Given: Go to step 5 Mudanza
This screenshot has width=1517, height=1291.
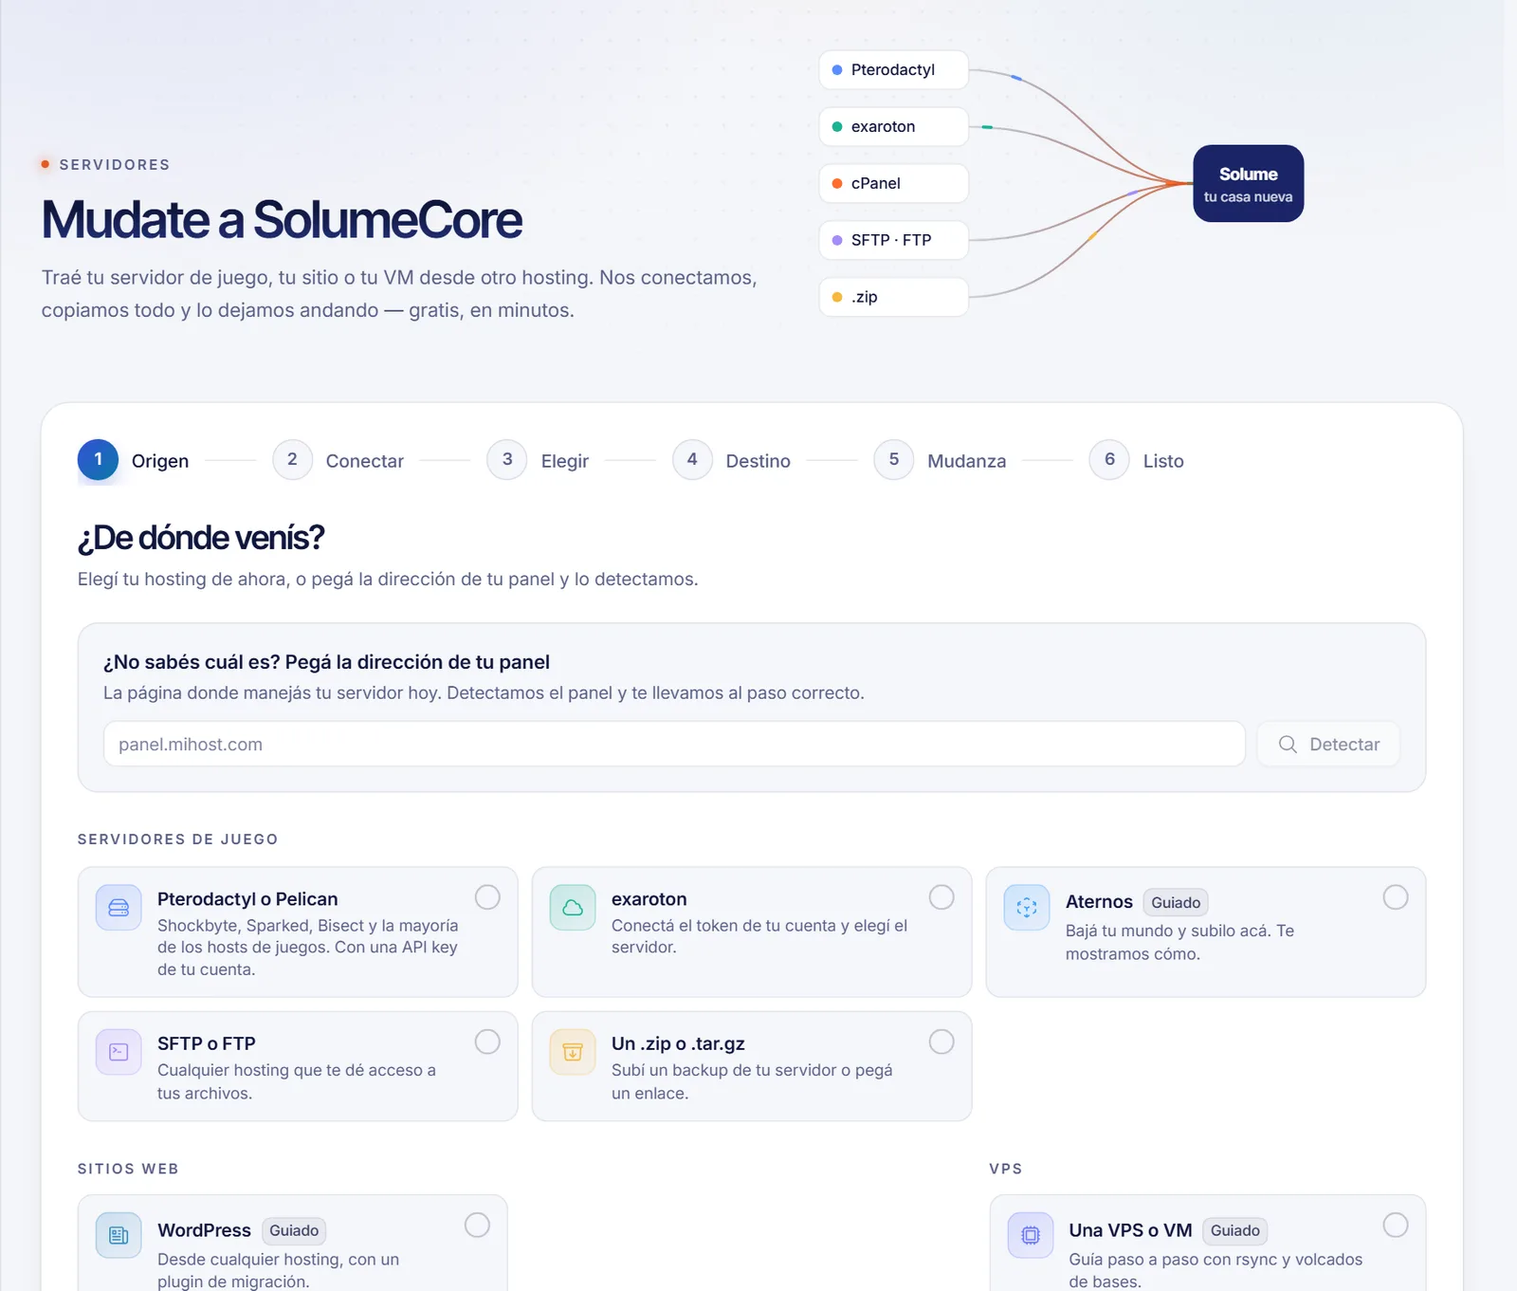Looking at the screenshot, I should [940, 460].
